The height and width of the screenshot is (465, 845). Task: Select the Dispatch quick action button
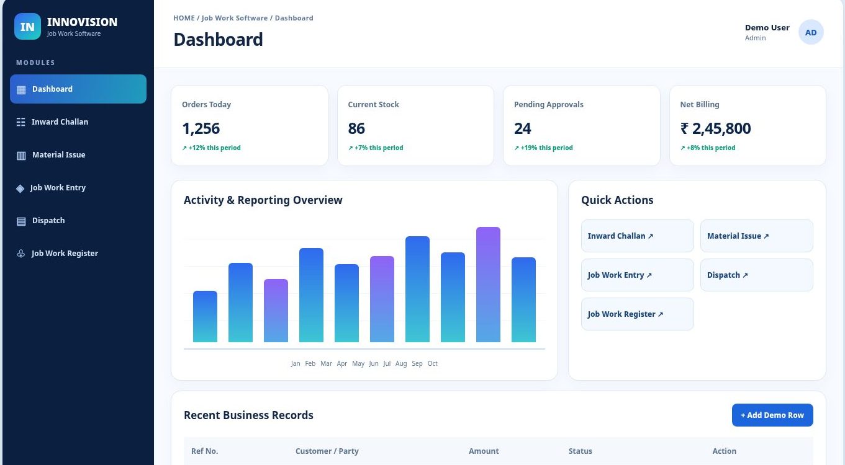tap(756, 275)
